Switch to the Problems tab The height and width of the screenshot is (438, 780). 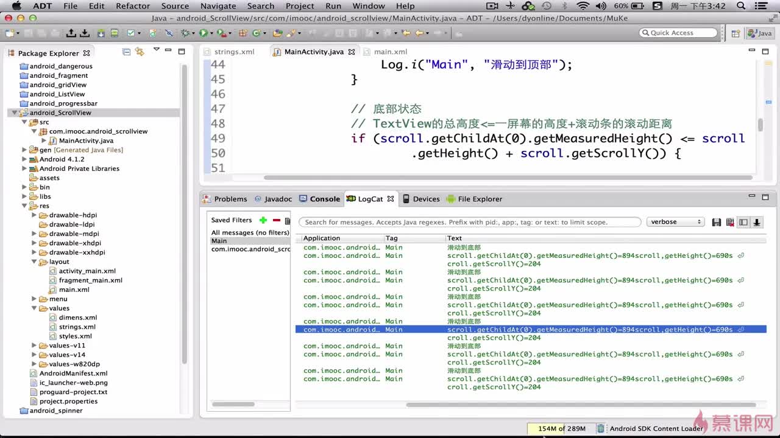click(225, 199)
